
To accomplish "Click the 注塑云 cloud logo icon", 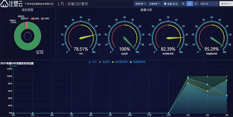I will point(4,4).
